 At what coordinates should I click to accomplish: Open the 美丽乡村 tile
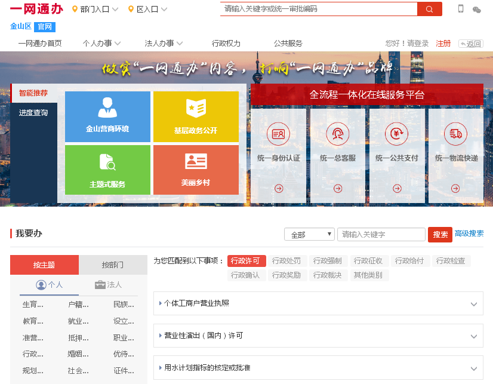point(196,170)
